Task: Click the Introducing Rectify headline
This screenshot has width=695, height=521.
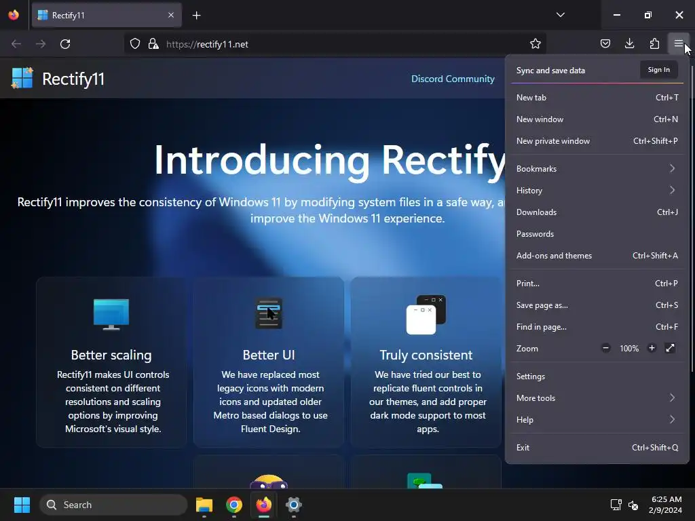Action: tap(330, 161)
